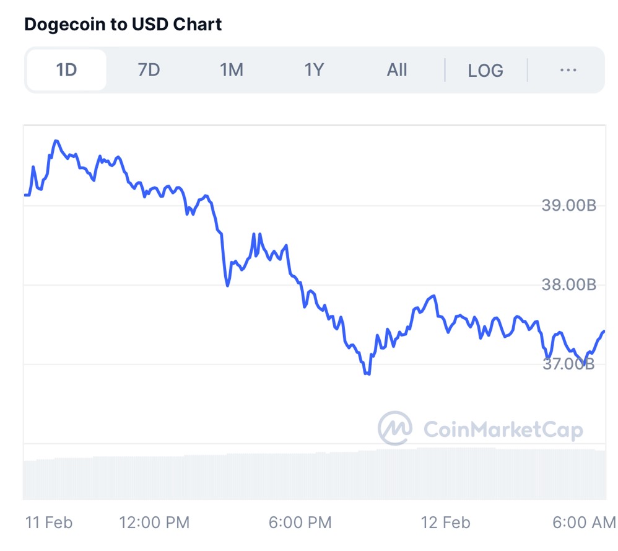Click the Dogecoin to USD Chart title
Screen dimensions: 618x551
(123, 25)
